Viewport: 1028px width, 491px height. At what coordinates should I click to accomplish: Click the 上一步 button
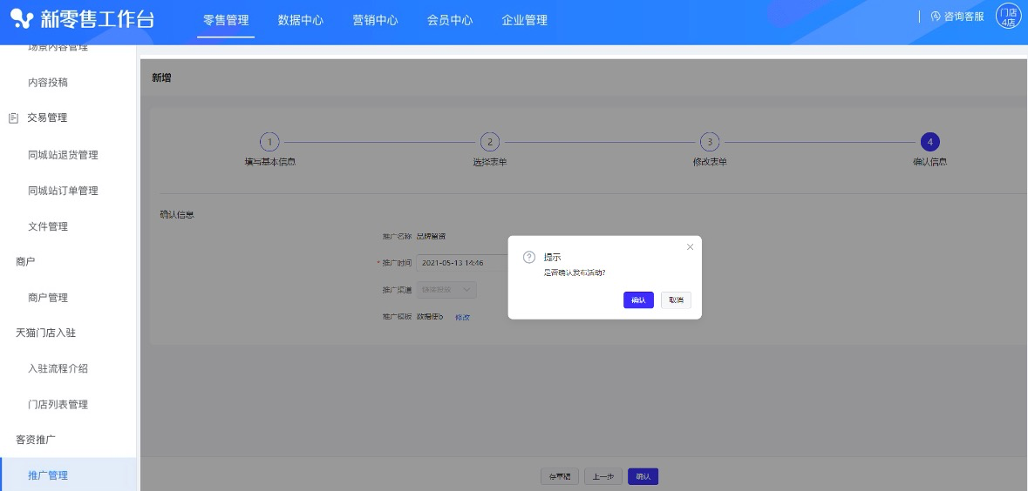point(603,476)
